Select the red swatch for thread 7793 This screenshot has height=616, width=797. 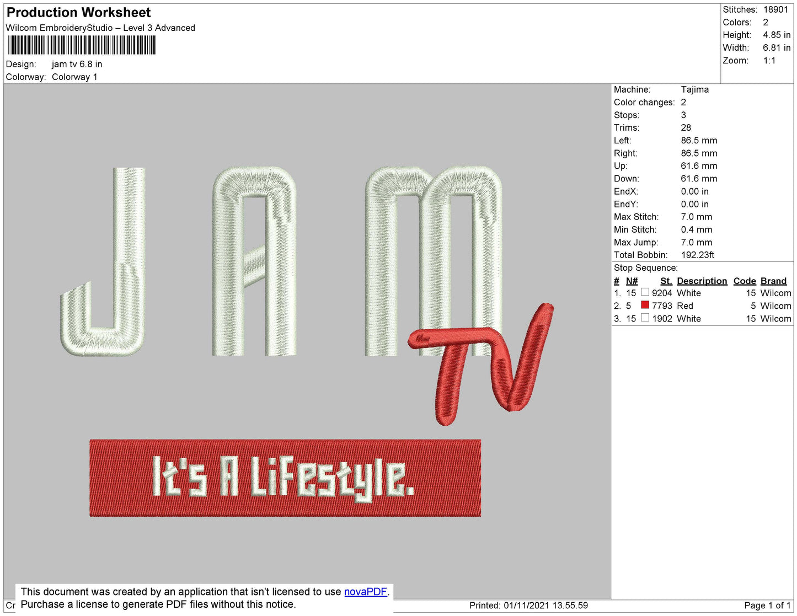pyautogui.click(x=645, y=305)
